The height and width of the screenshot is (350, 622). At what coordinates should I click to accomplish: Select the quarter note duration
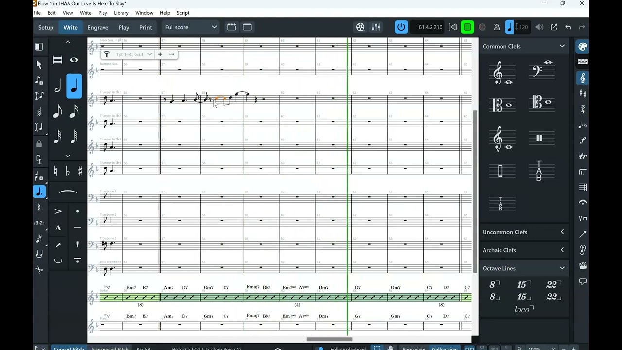[74, 87]
